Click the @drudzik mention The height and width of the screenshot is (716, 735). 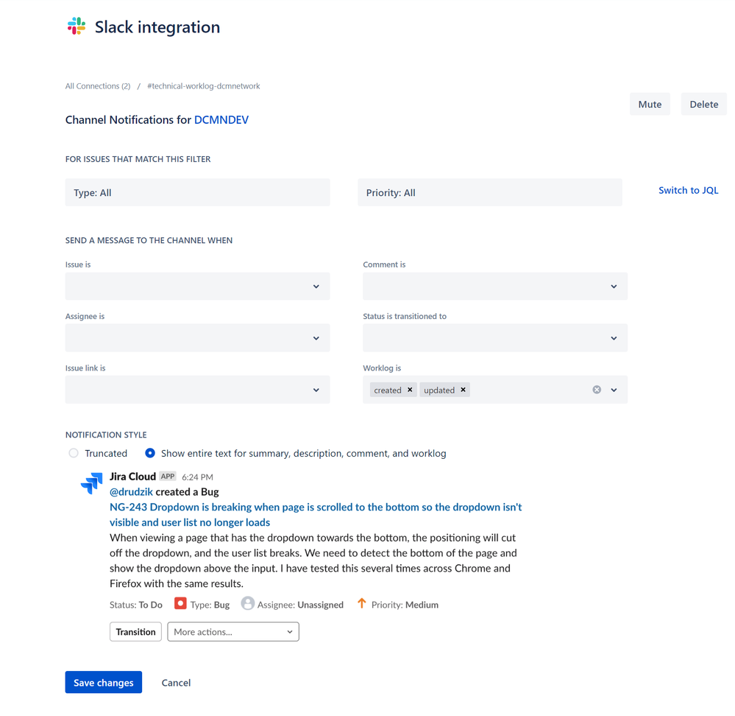click(131, 492)
